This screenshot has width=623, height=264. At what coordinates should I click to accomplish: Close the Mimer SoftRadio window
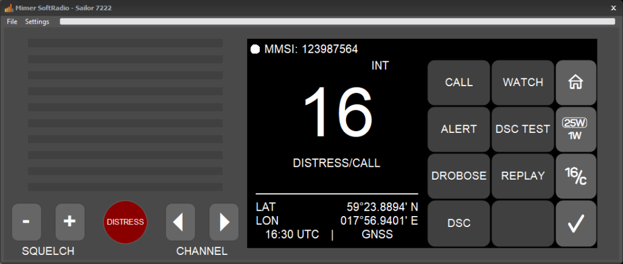[613, 8]
